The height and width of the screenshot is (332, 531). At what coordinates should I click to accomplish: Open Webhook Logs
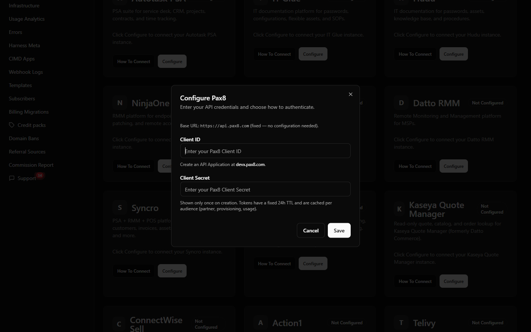(x=26, y=72)
